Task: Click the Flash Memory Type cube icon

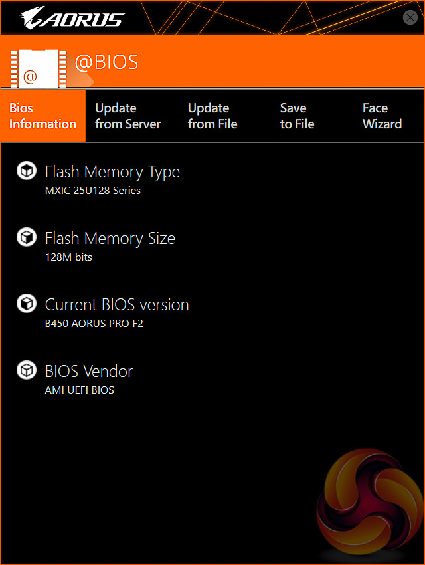Action: pyautogui.click(x=26, y=171)
